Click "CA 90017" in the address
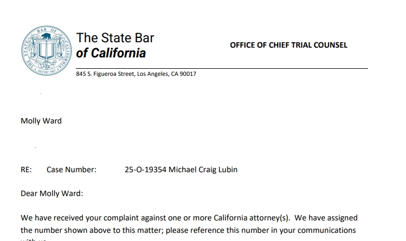The height and width of the screenshot is (241, 406). (x=184, y=74)
